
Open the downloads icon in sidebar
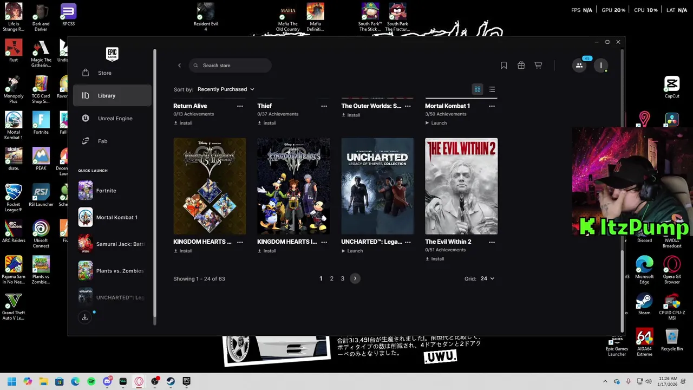tap(85, 317)
